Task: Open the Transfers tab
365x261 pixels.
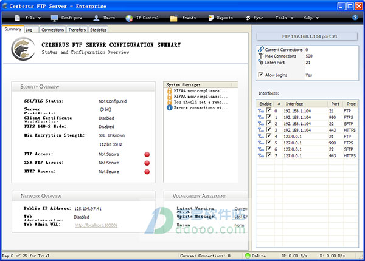Action: click(x=77, y=30)
